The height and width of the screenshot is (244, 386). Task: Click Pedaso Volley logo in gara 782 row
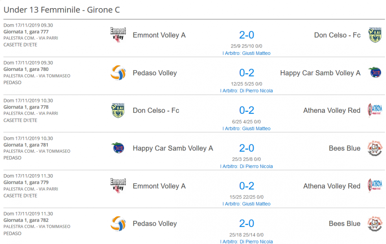click(x=118, y=224)
